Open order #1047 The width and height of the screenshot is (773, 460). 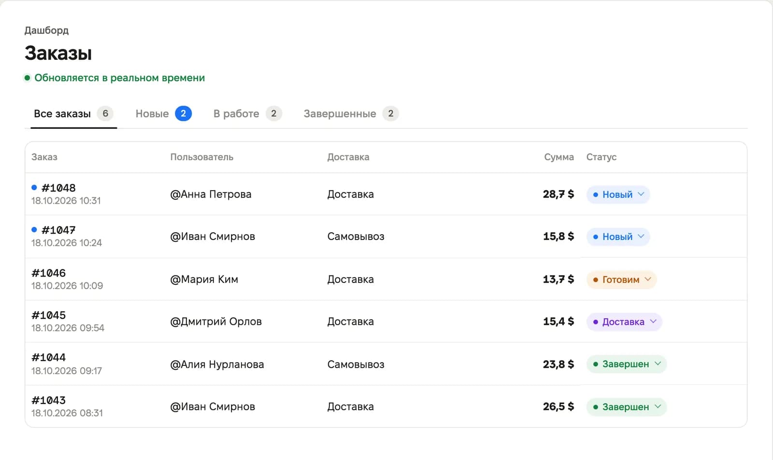[x=58, y=230]
